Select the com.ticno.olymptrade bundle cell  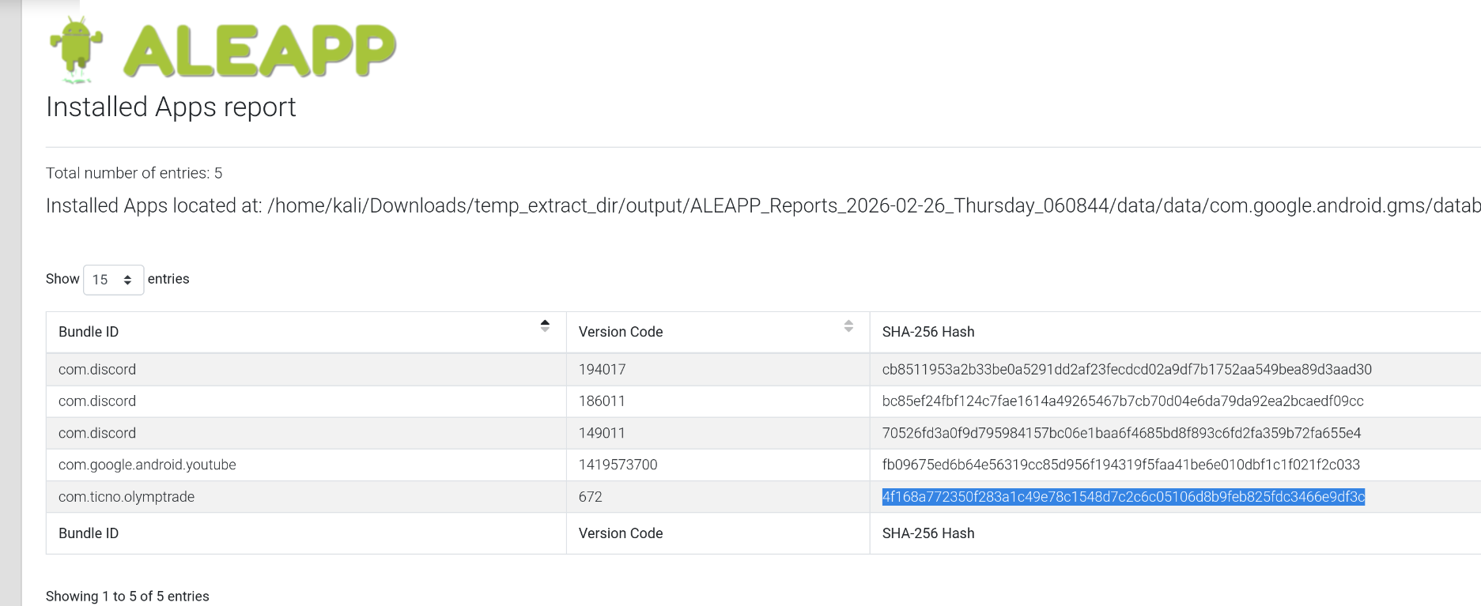point(127,497)
